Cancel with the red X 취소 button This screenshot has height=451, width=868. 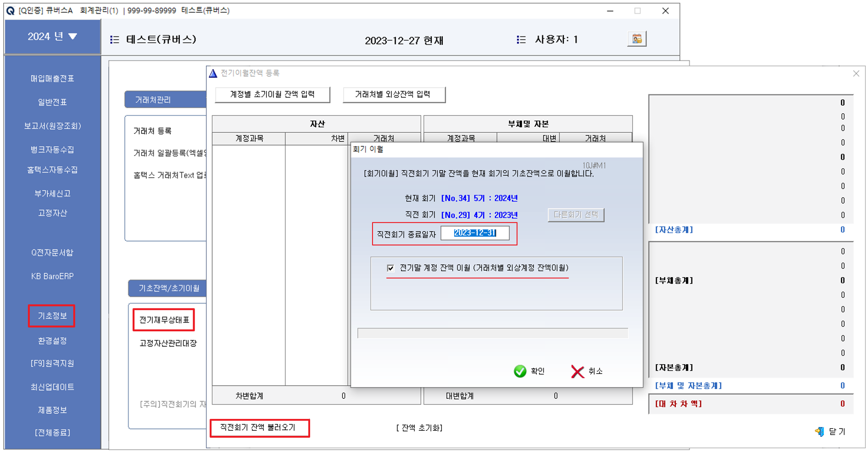587,371
